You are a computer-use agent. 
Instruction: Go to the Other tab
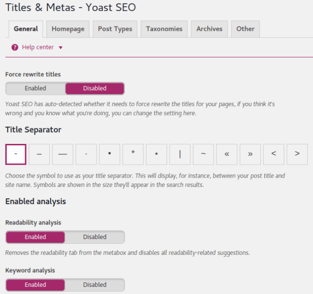(x=245, y=29)
